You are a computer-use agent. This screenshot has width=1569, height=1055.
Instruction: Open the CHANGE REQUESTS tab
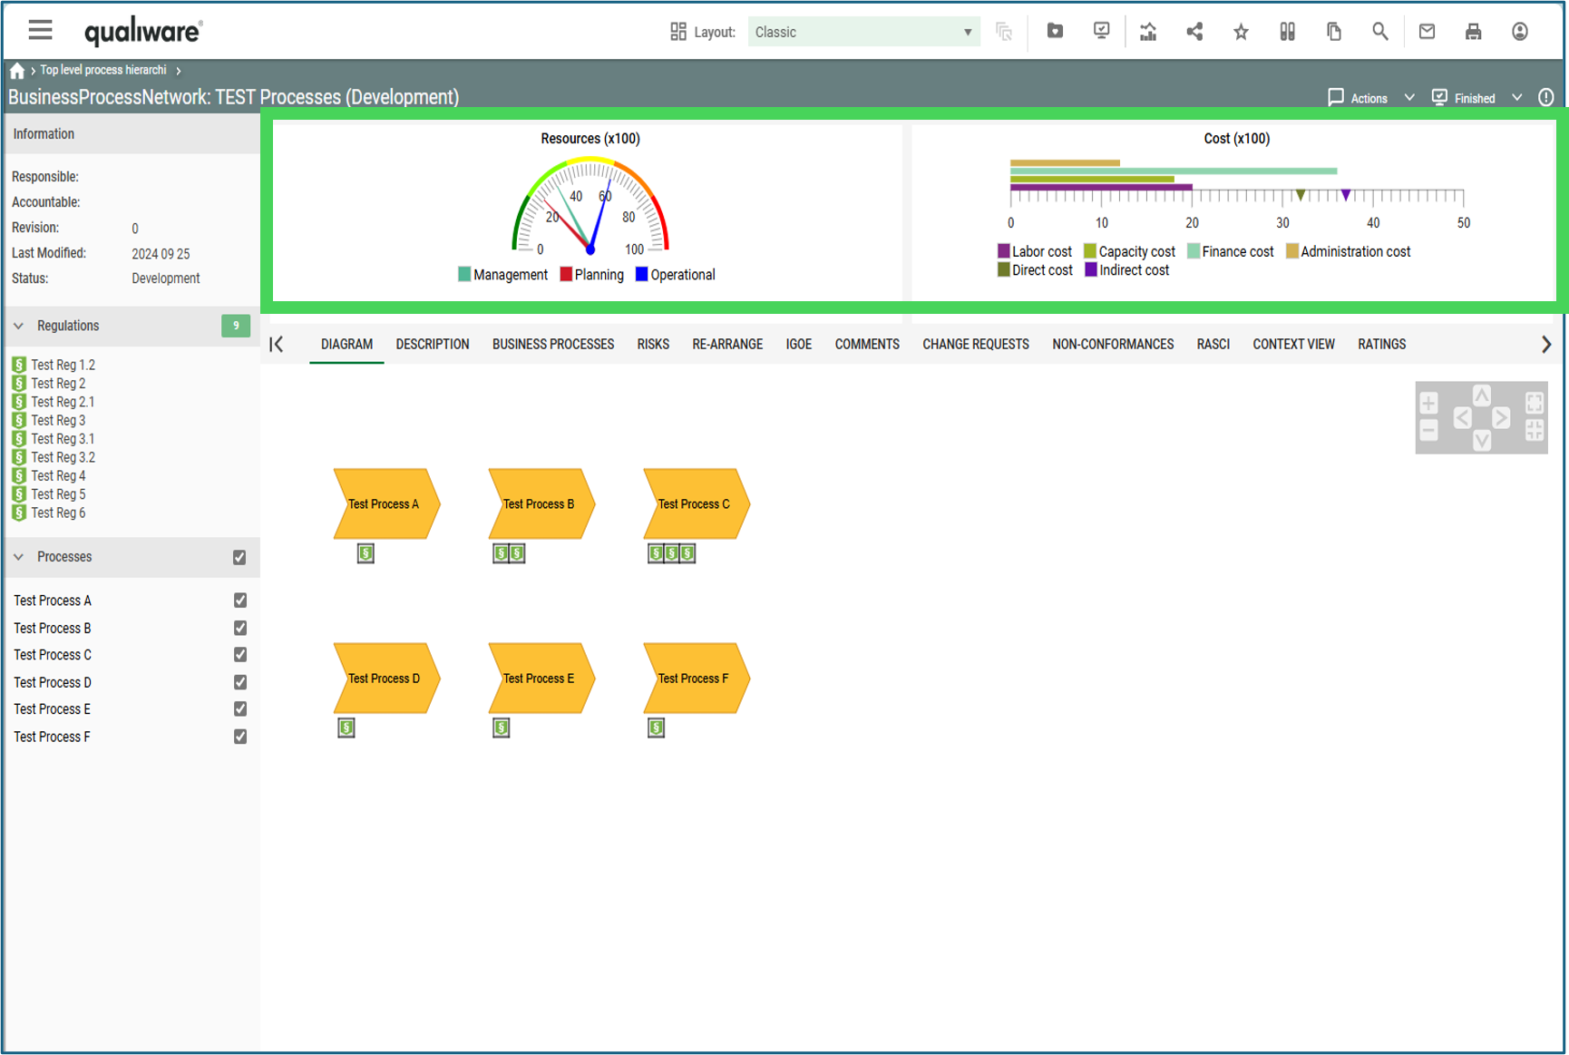click(976, 344)
